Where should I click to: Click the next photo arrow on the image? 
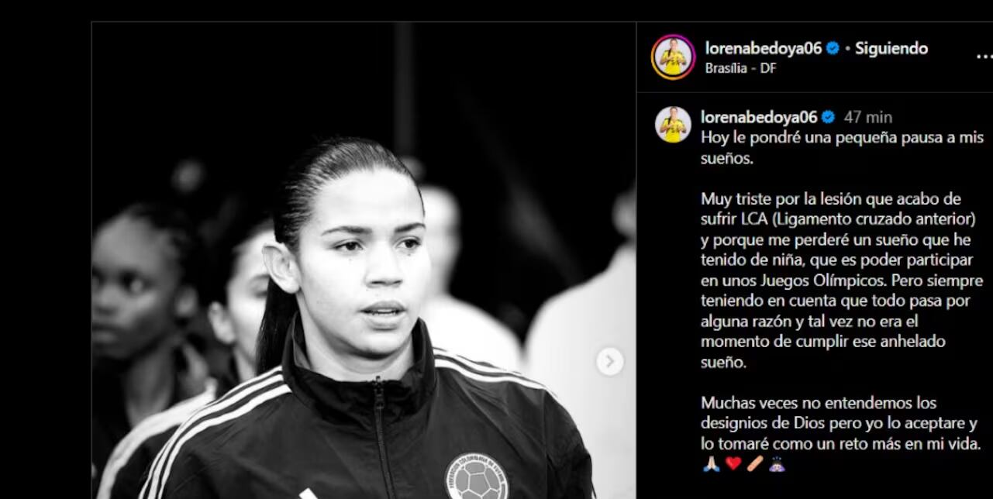pos(609,361)
